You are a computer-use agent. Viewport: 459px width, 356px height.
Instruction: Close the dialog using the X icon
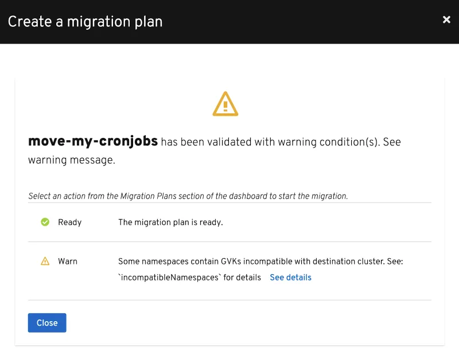click(446, 20)
